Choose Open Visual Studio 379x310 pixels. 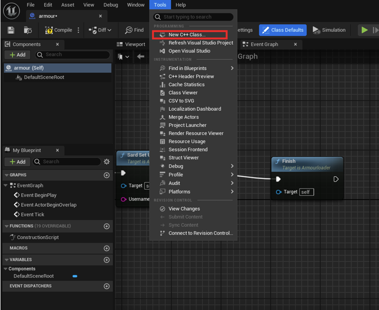(193, 51)
